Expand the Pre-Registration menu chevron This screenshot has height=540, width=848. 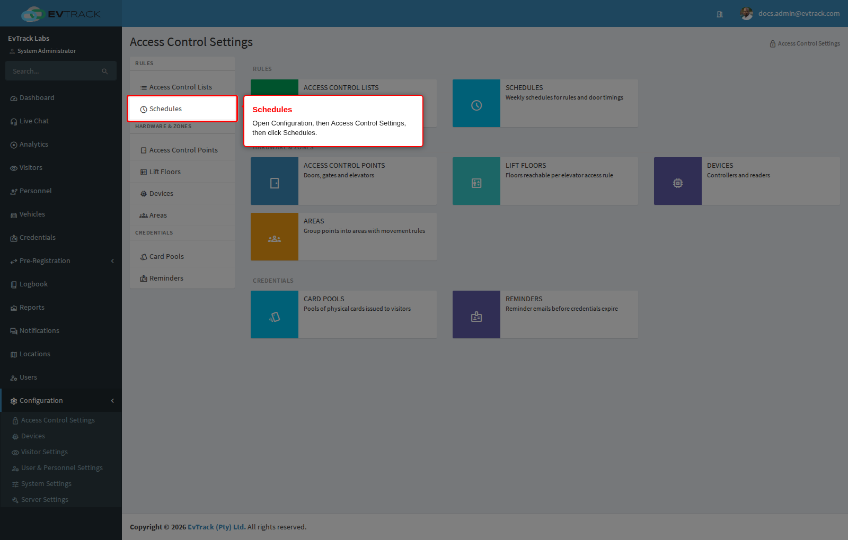click(112, 261)
